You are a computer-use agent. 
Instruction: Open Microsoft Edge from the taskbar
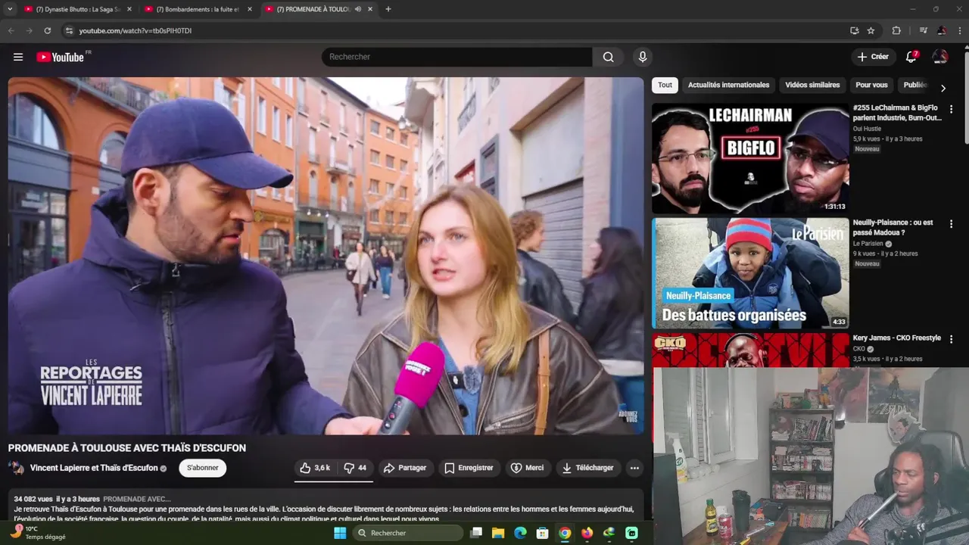(x=520, y=533)
